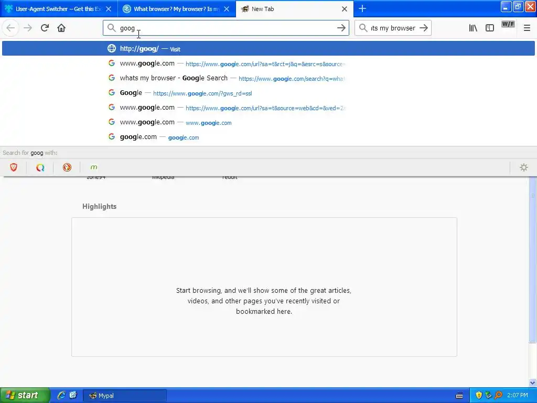Open the Library bookshelf icon
Viewport: 537px width, 403px height.
(x=473, y=28)
